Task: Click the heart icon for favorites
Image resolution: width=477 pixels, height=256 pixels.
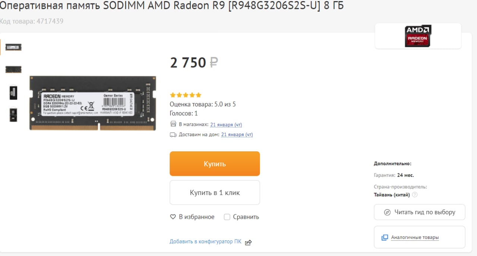Action: [173, 217]
